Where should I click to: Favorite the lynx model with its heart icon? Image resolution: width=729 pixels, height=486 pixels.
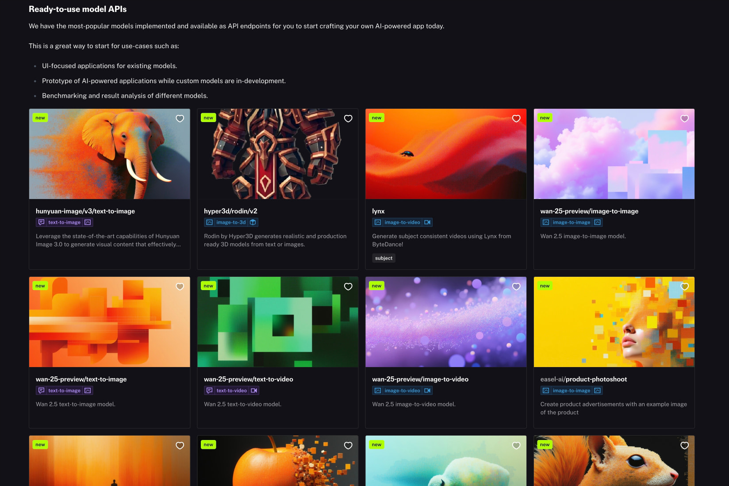coord(516,119)
